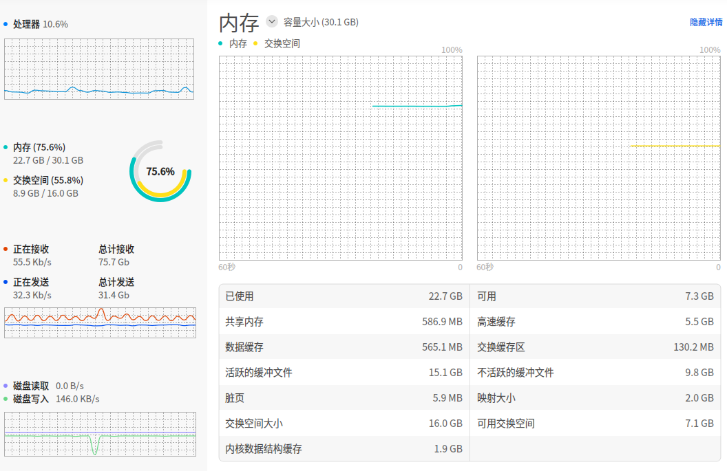Screen dimensions: 727x471
Task: Expand the dropdown arrow beside 内存 title
Action: pyautogui.click(x=272, y=21)
